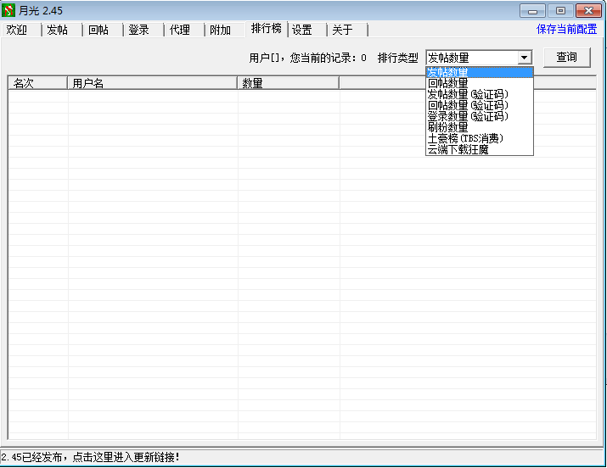Choose 云端下载狂魔 option
Image resolution: width=607 pixels, height=468 pixels.
[x=458, y=149]
